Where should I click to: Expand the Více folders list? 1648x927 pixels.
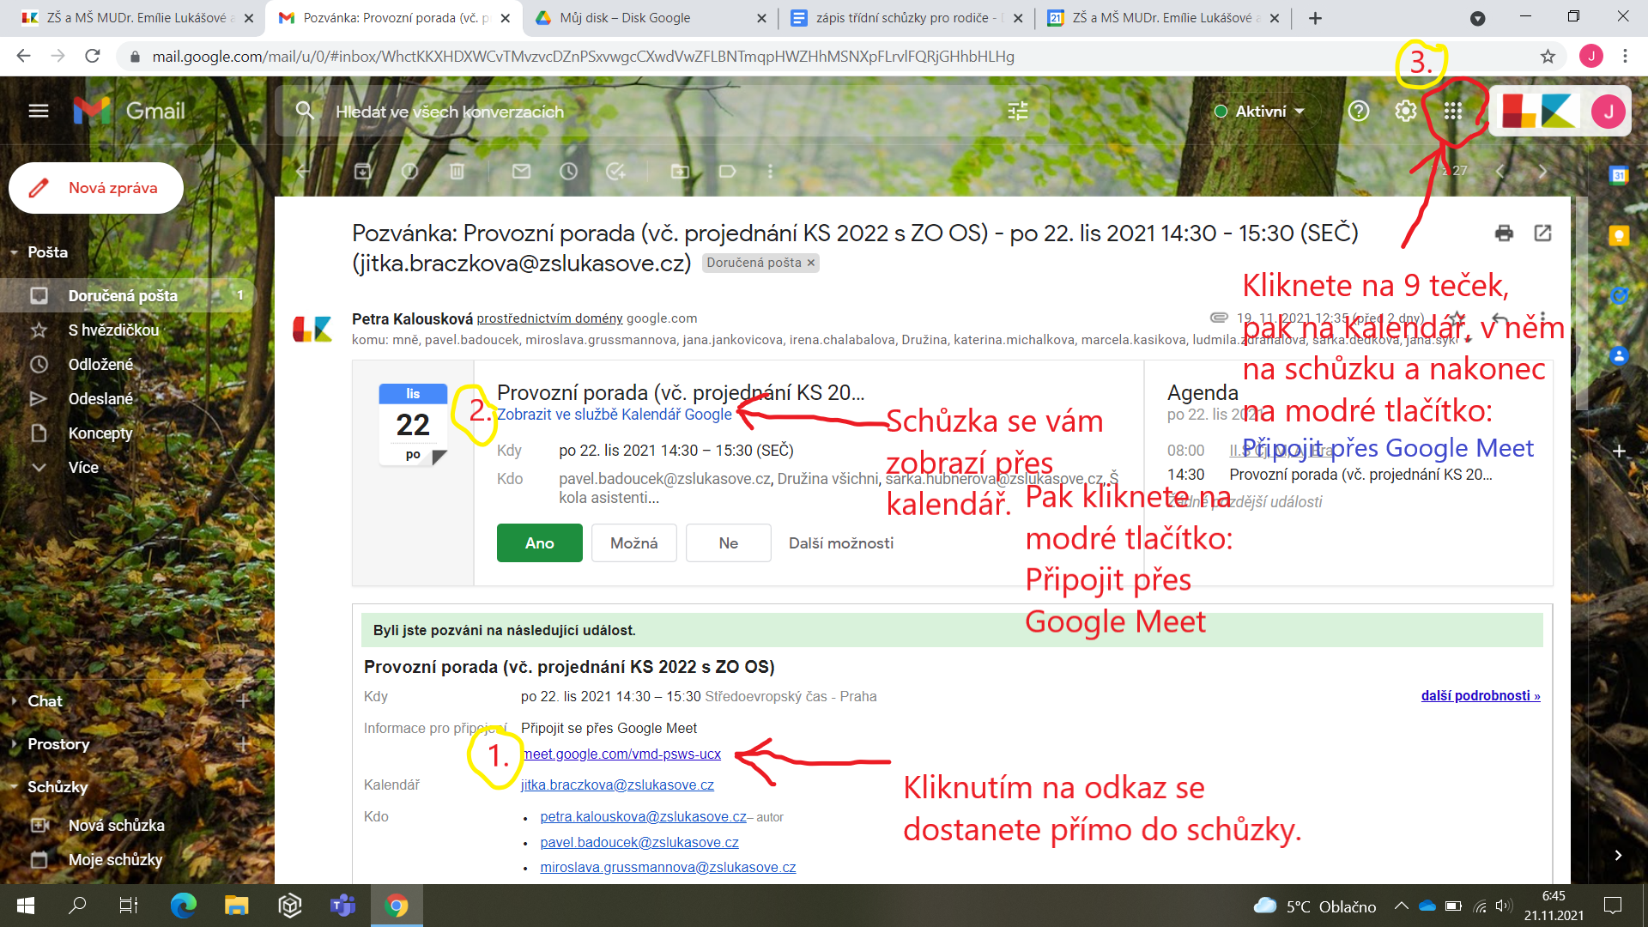pos(83,468)
